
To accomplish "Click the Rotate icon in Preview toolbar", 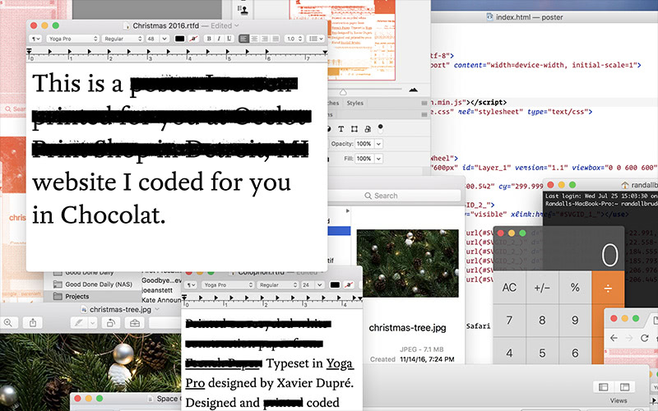I will pyautogui.click(x=111, y=323).
